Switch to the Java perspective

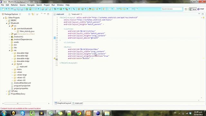193,9
